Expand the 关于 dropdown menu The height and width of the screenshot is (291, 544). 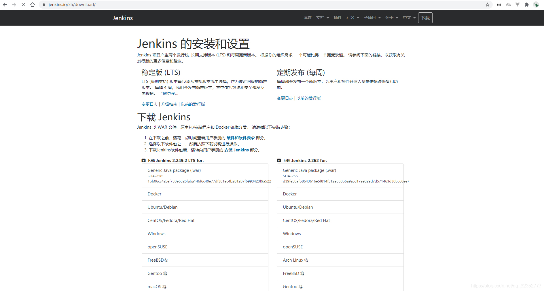coord(392,18)
